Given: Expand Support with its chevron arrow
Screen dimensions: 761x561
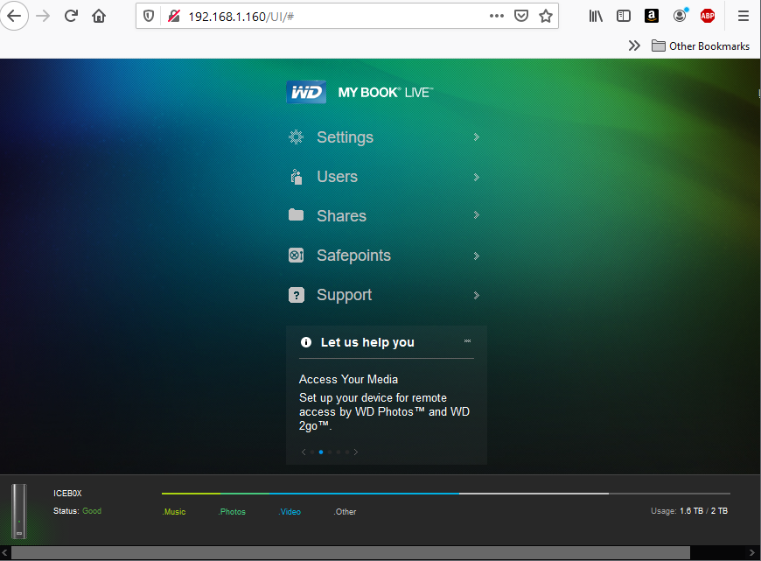Looking at the screenshot, I should pyautogui.click(x=477, y=295).
